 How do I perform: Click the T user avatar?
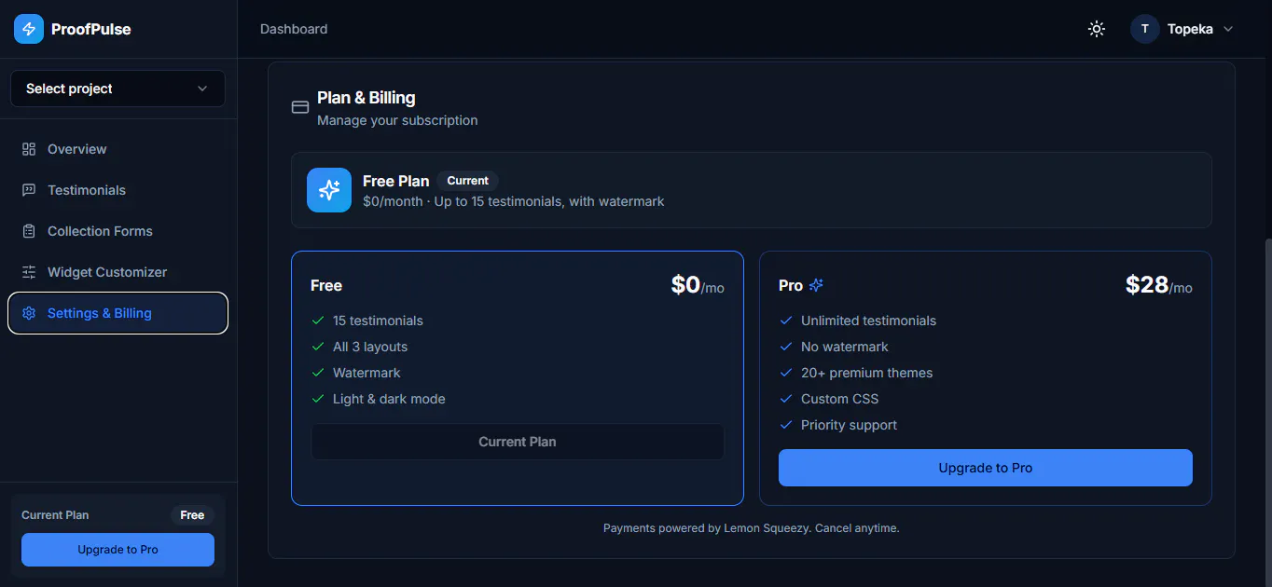(1145, 29)
